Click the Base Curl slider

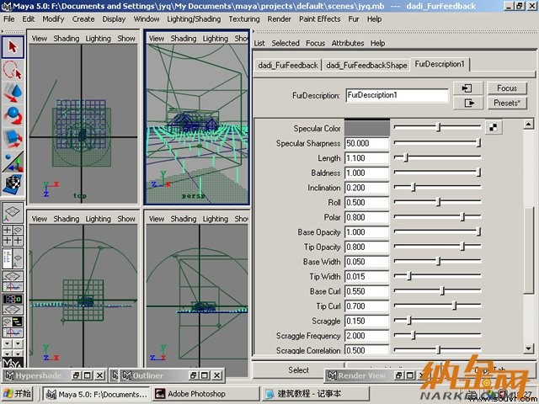437,291
